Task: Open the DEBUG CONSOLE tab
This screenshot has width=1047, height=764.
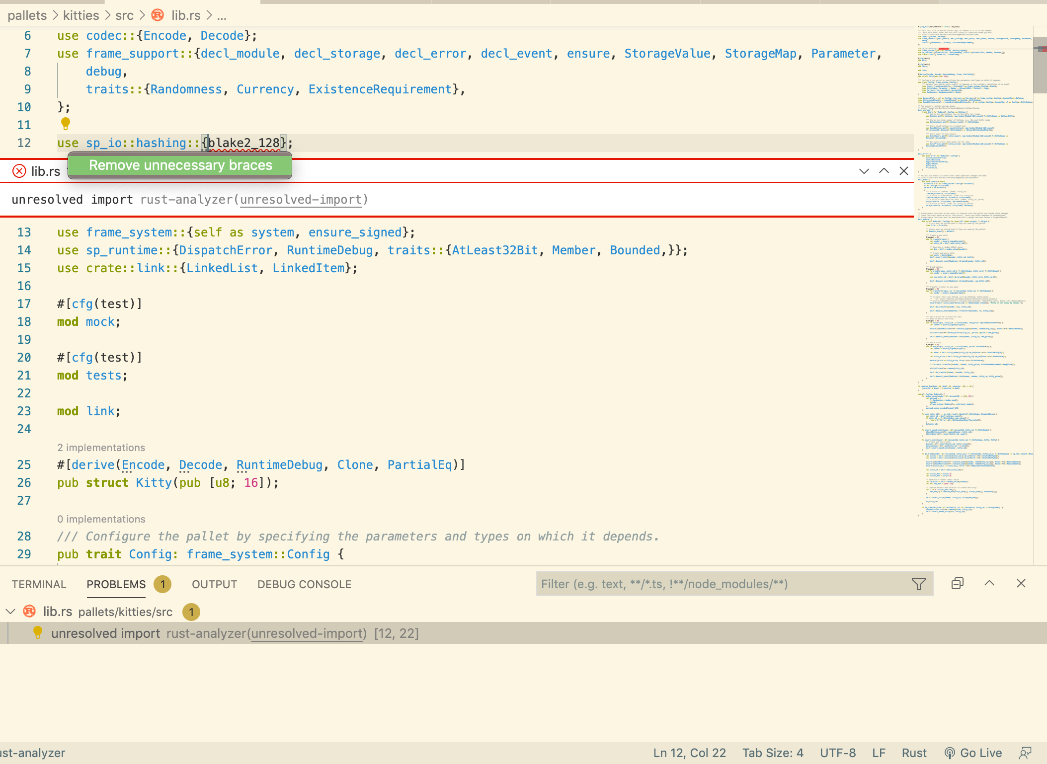Action: coord(304,584)
